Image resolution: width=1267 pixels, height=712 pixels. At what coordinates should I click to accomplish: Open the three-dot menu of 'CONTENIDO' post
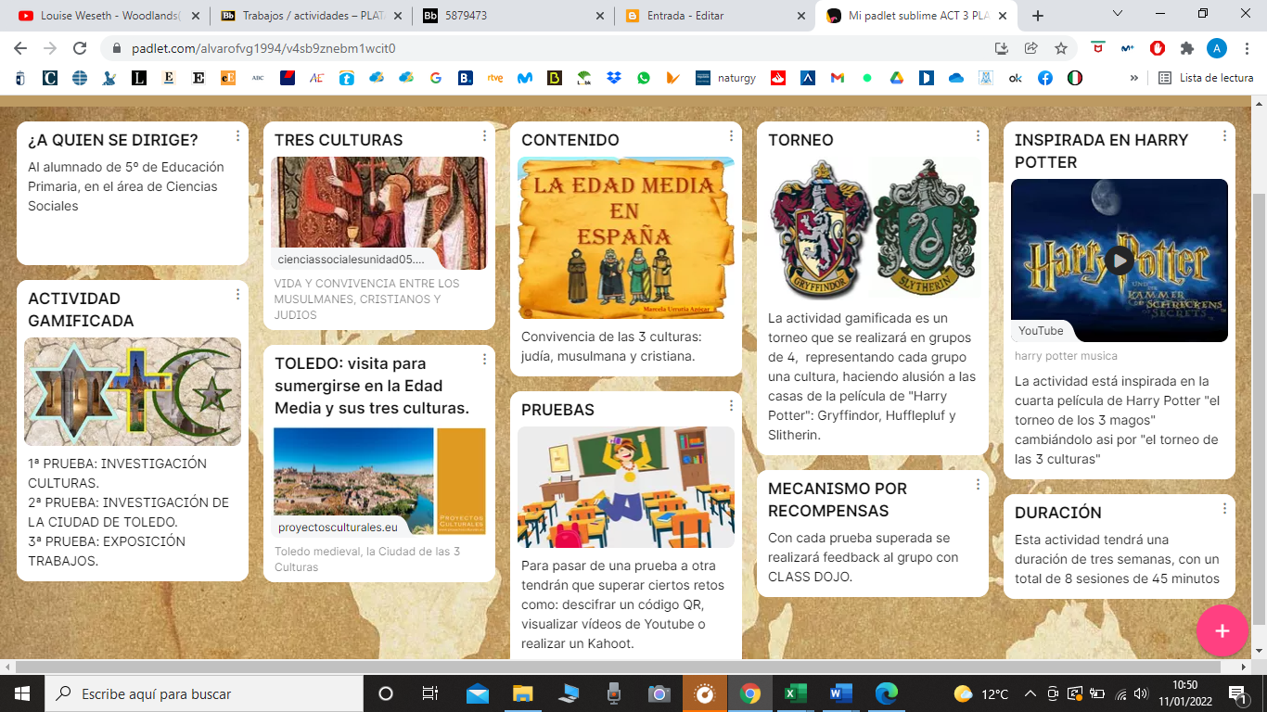731,136
